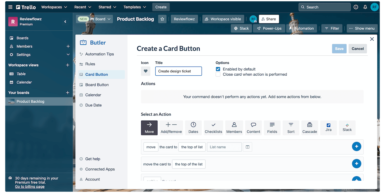This screenshot has height=193, width=385.
Task: Change 'the top of list' position option
Action: (192, 147)
